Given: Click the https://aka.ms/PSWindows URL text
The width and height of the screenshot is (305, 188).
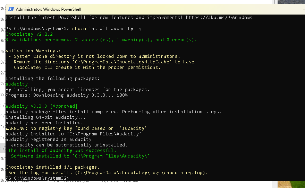Looking at the screenshot, I should point(219,17).
